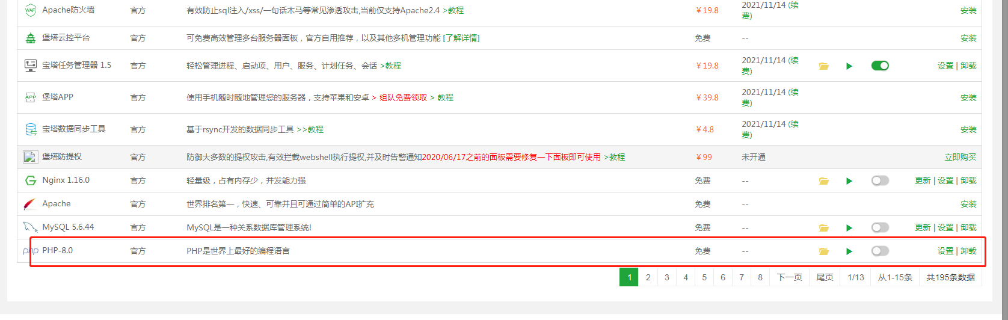Click the 堡塔云控平台 tower icon
Image resolution: width=1008 pixels, height=320 pixels.
(30, 38)
